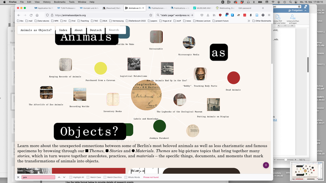Open the About page link
Viewport: 326px width, 183px height.
coord(79,30)
